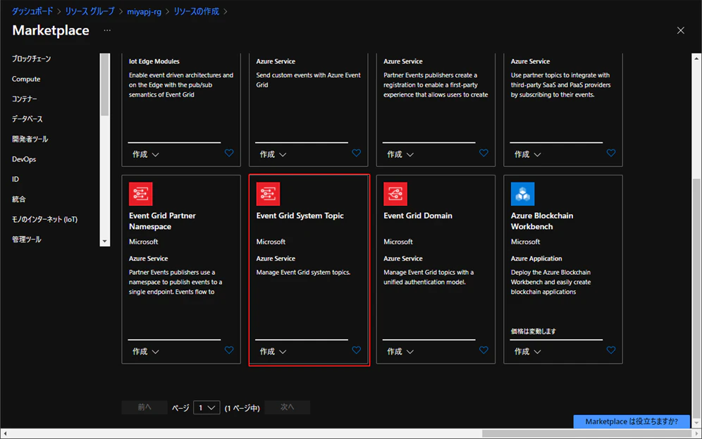Screen dimensions: 702x439
Task: Favorite Event Grid System Topic heart
Action: pos(357,350)
